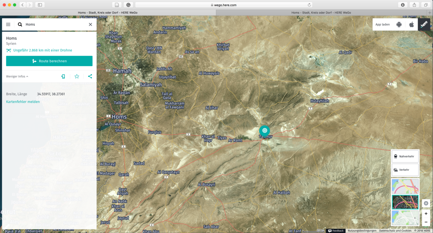Open the hamburger menu in search panel
This screenshot has height=233, width=433.
click(8, 24)
